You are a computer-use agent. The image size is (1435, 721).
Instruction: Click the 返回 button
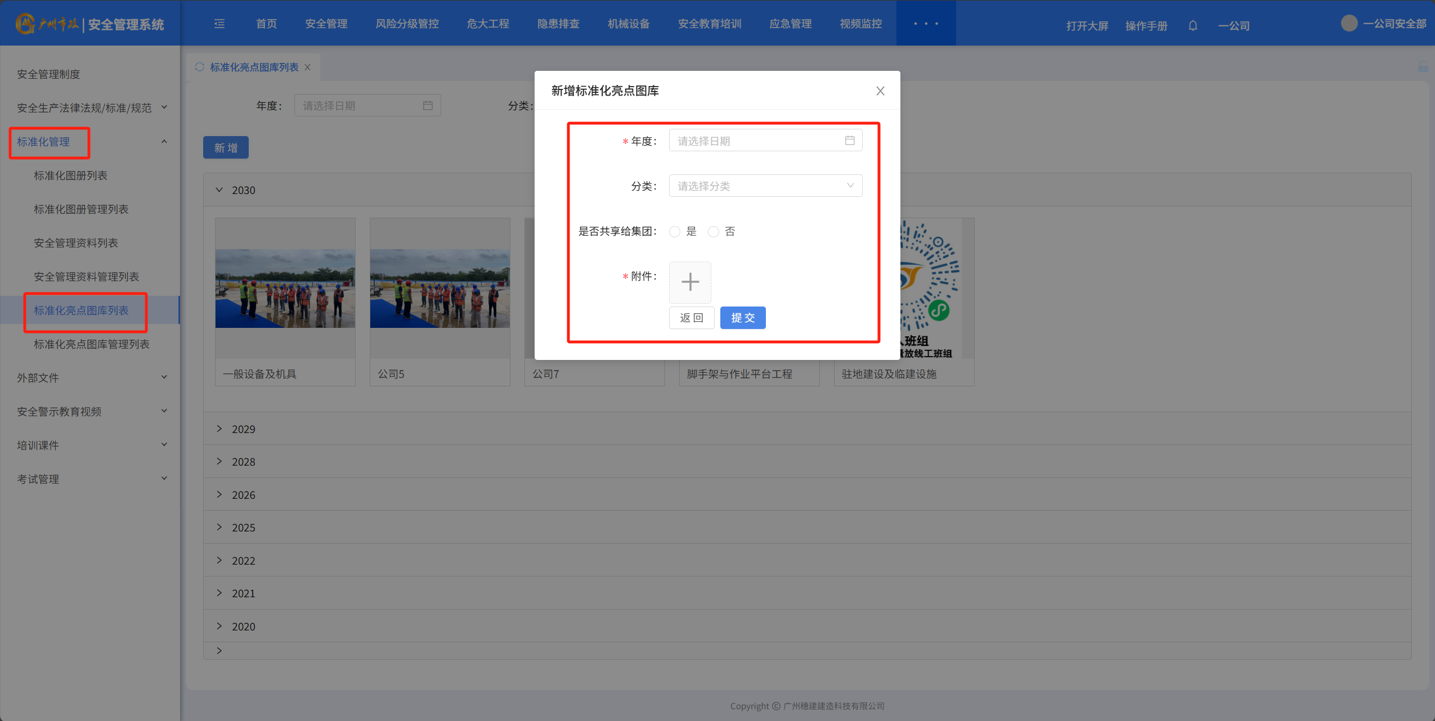[691, 318]
